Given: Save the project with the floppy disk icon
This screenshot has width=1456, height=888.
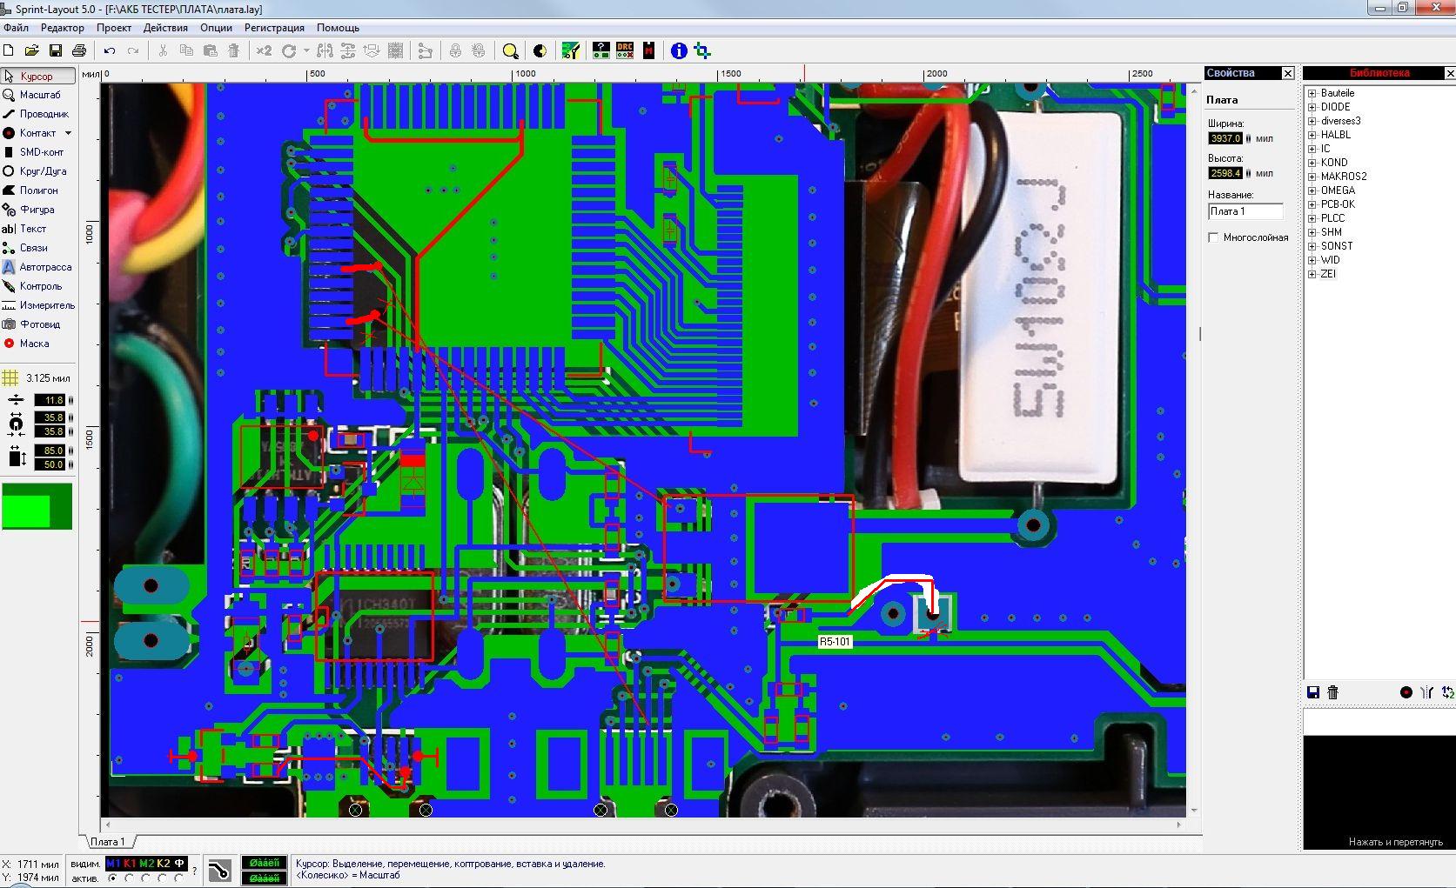Looking at the screenshot, I should click(55, 51).
